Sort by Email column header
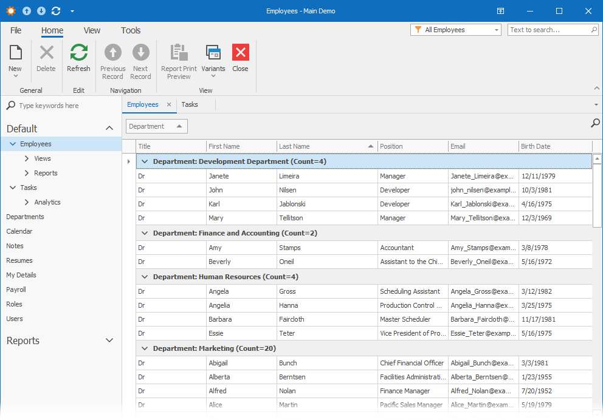Screen dimensions: 603x420 [x=483, y=146]
